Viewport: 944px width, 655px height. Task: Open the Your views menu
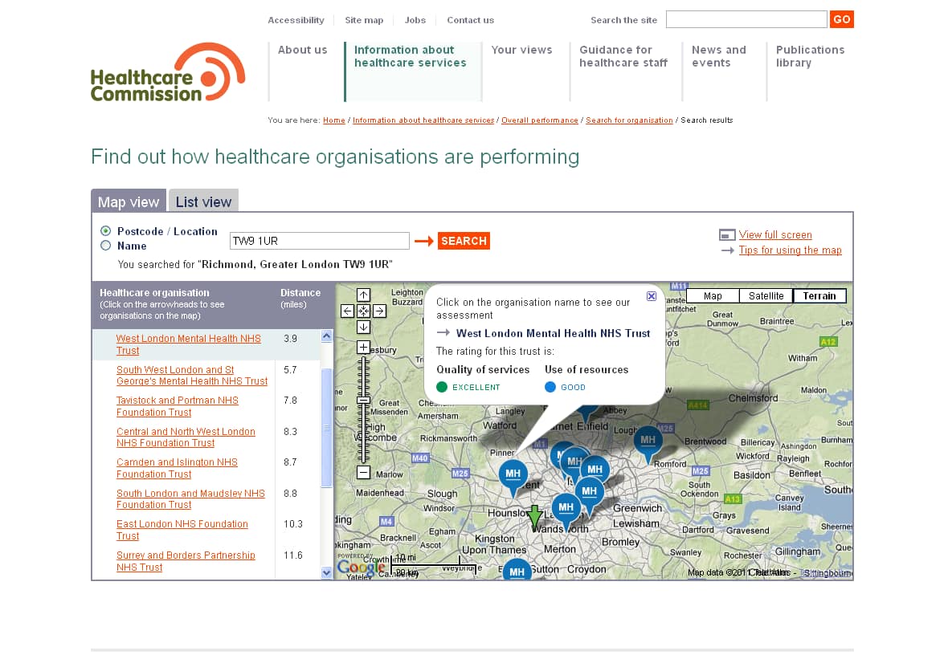[x=521, y=50]
